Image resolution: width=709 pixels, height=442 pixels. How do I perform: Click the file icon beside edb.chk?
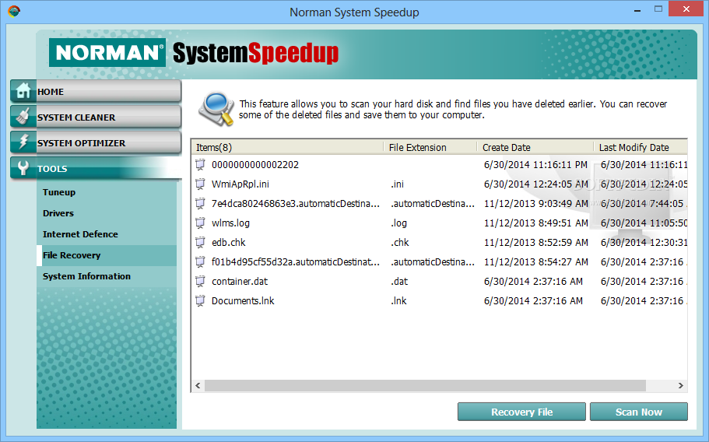click(x=200, y=242)
